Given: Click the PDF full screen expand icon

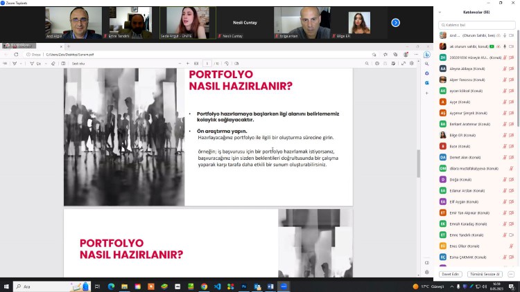Looking at the screenshot, I should [x=404, y=64].
